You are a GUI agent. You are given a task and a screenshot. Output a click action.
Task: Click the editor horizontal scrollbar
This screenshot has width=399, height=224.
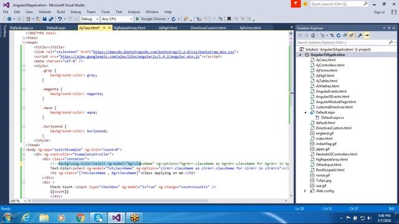coord(119,200)
